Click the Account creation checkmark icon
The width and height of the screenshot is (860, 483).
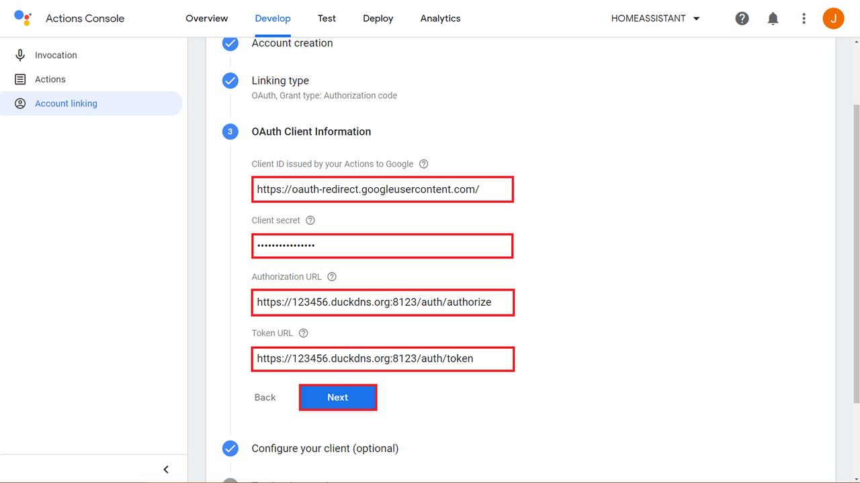point(230,44)
